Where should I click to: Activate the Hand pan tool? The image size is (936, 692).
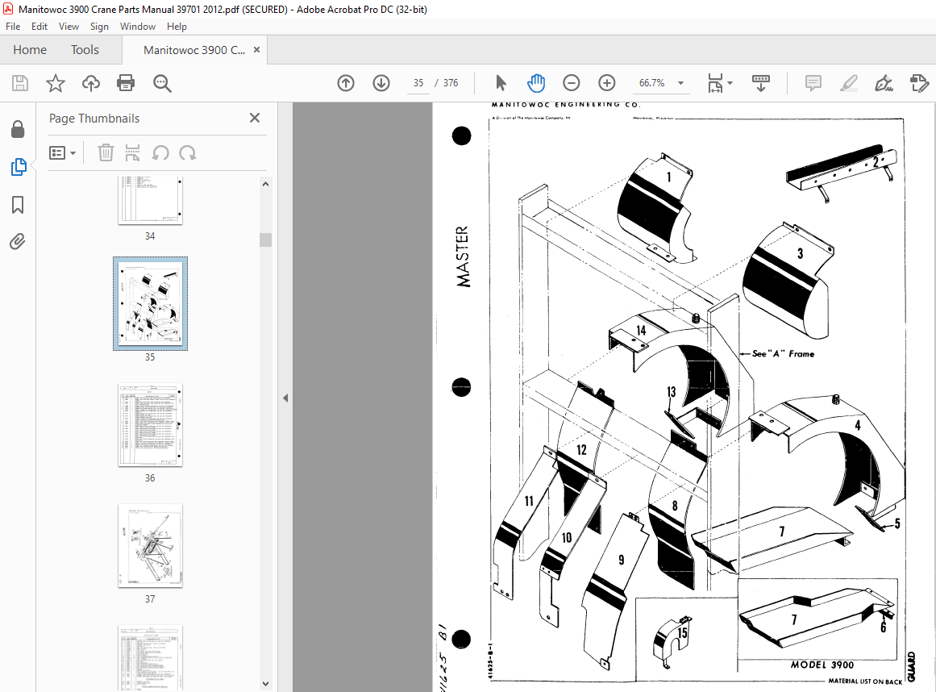click(536, 83)
